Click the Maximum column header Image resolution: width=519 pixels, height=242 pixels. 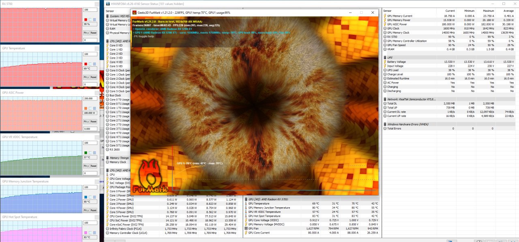pyautogui.click(x=489, y=11)
